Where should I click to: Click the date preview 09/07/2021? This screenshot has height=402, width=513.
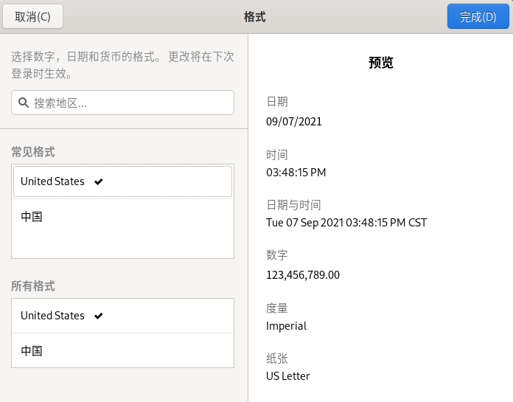(294, 122)
